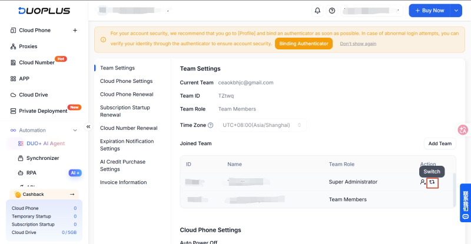Open Cloud Phone in the sidebar
Screen dimensions: 471x244
(35, 31)
